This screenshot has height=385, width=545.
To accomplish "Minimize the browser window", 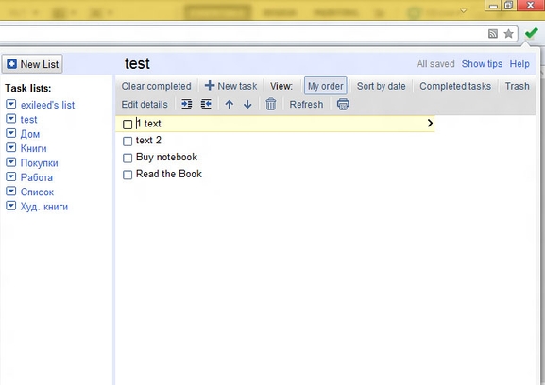I will click(493, 6).
